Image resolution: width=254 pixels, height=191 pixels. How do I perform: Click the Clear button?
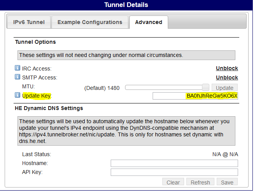(x=173, y=182)
